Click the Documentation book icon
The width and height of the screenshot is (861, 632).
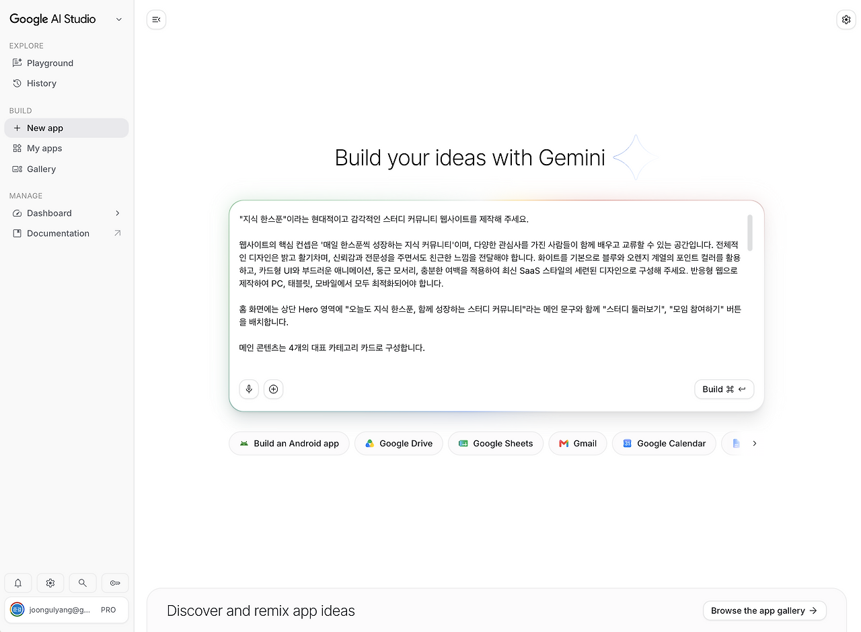pyautogui.click(x=17, y=233)
